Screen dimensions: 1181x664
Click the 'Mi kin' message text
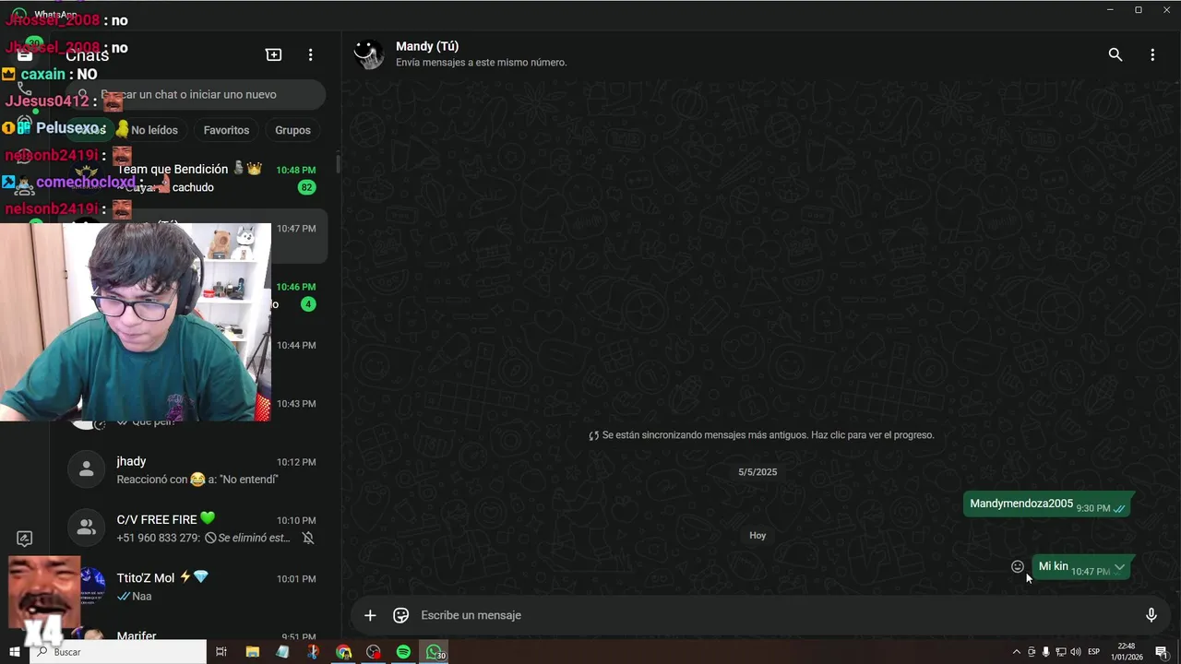click(x=1053, y=566)
